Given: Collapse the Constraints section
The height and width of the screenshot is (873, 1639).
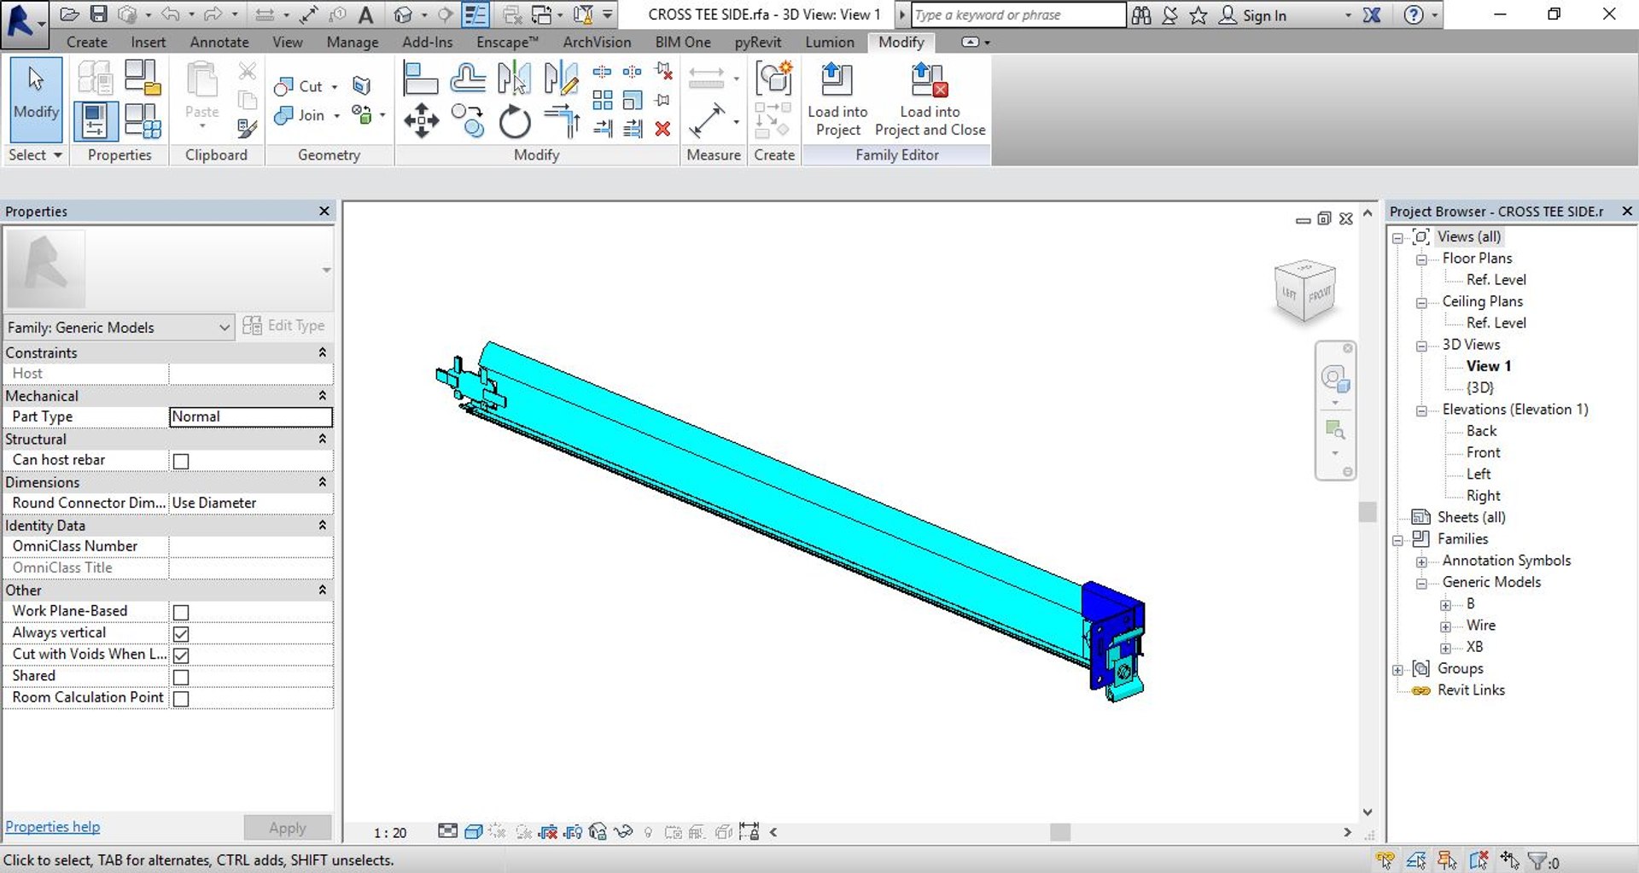Looking at the screenshot, I should (x=323, y=352).
